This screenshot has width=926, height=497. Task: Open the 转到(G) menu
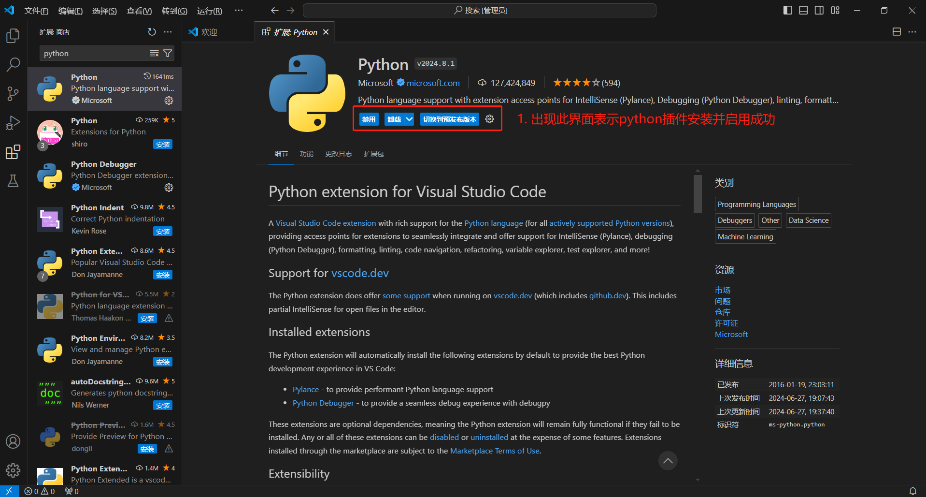point(174,11)
